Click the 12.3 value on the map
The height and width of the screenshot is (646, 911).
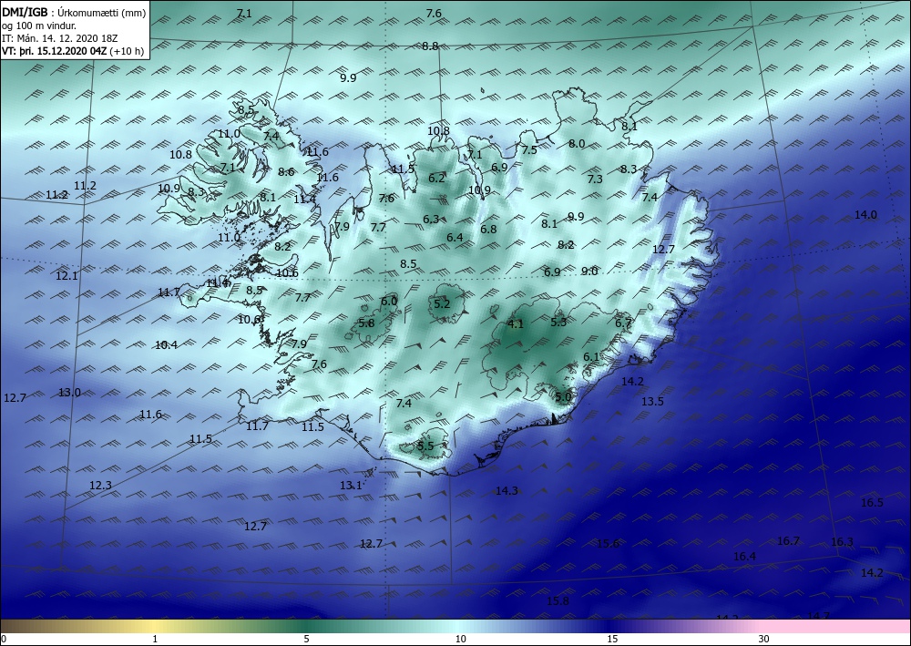point(100,485)
